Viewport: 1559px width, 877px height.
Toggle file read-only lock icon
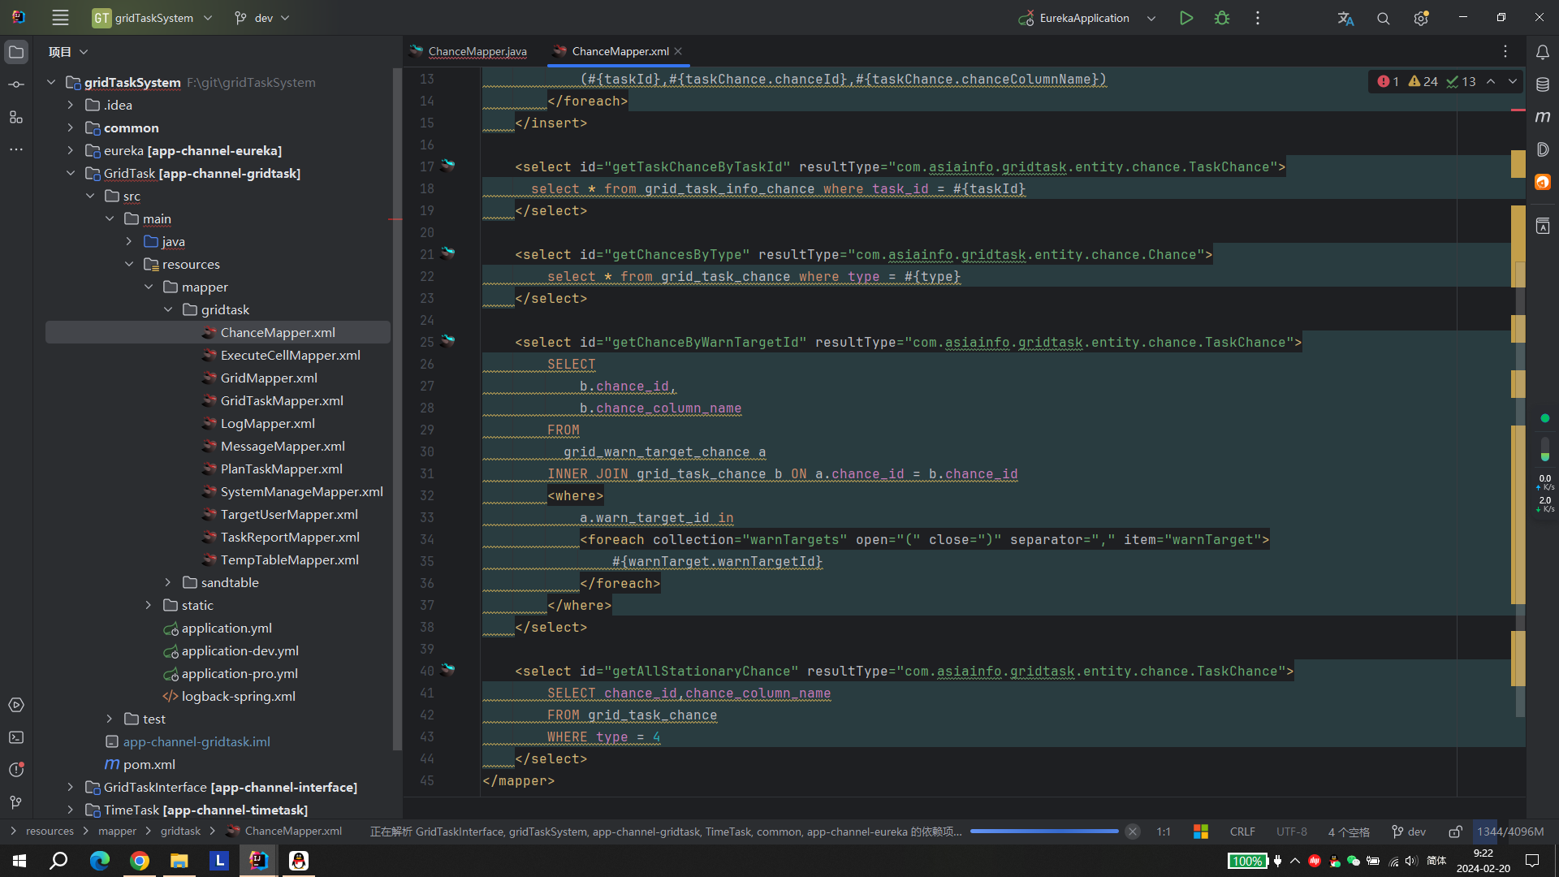(1456, 832)
